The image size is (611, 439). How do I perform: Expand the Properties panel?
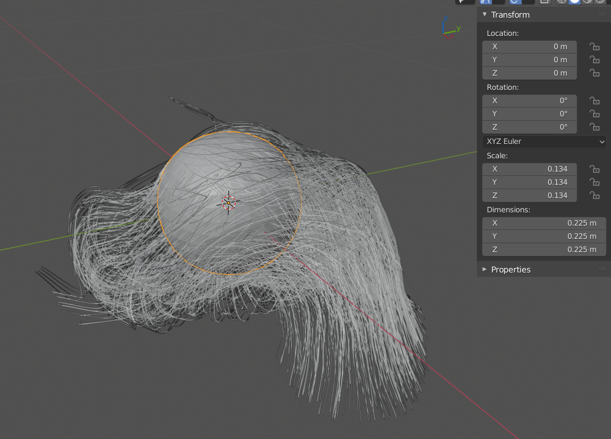coord(485,269)
